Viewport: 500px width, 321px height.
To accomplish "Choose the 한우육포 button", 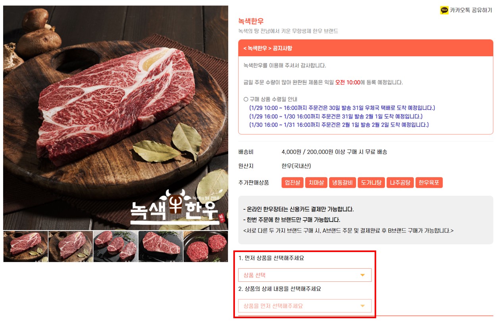I will pyautogui.click(x=429, y=183).
